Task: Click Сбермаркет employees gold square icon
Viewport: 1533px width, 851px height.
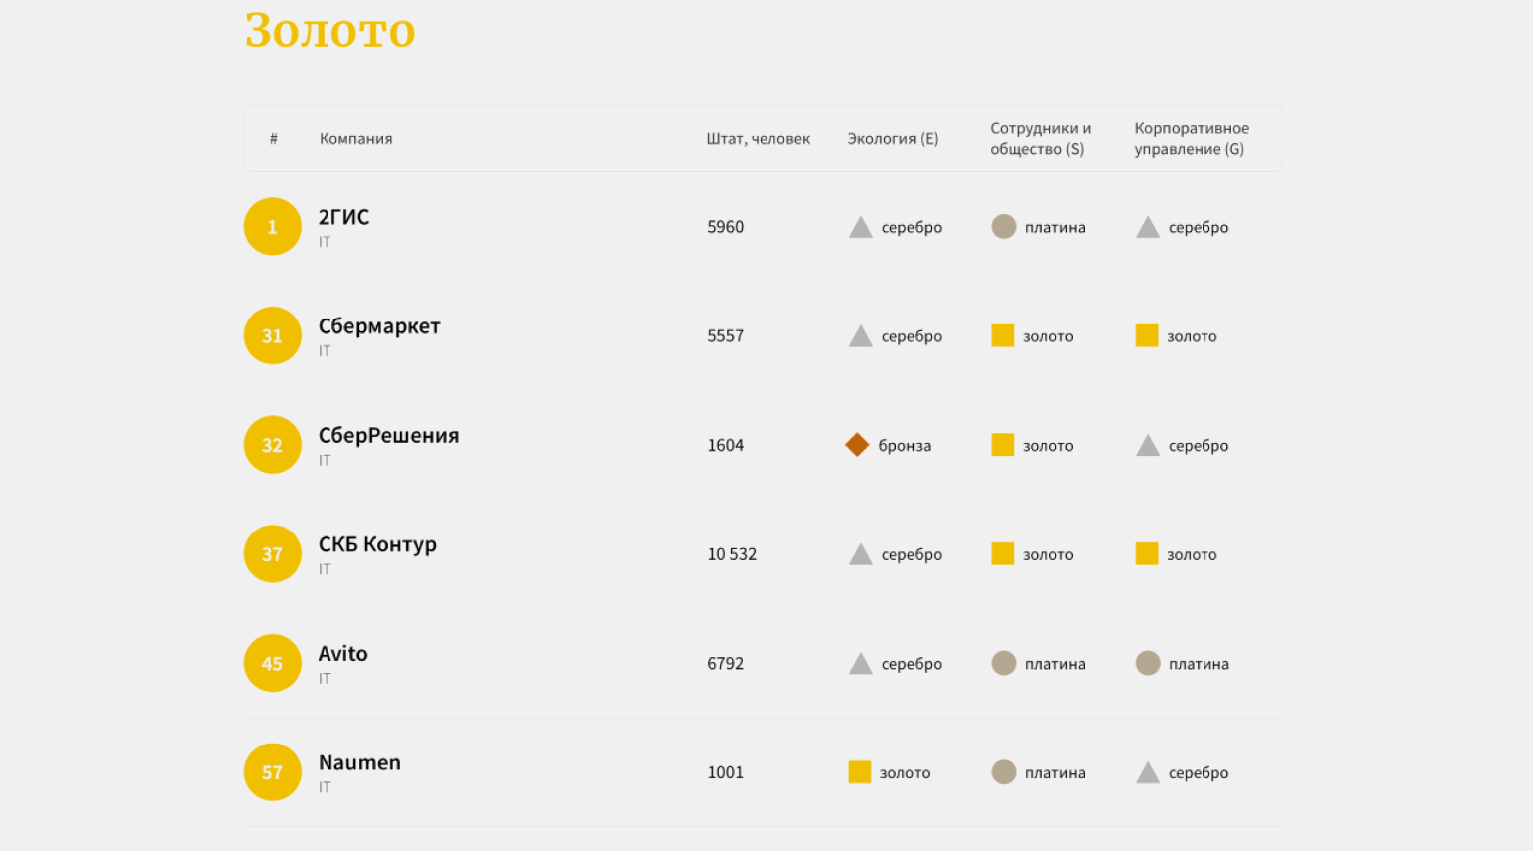Action: (1002, 335)
